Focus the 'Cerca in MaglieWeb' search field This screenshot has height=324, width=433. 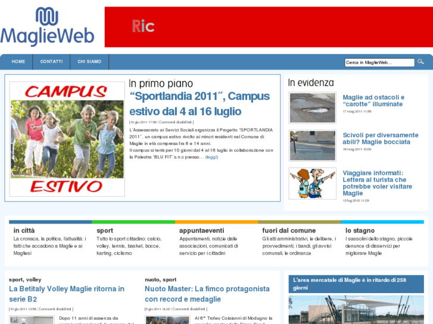(379, 62)
